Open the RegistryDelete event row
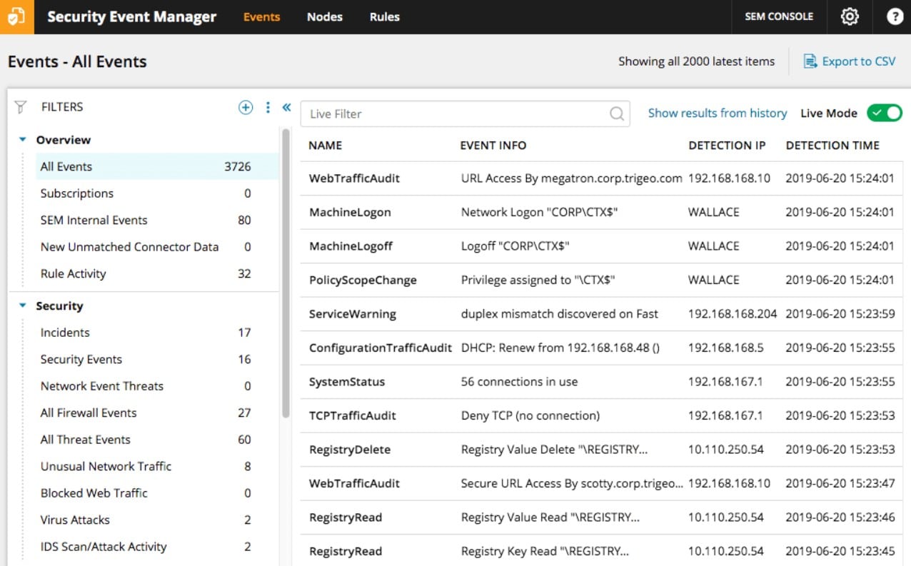Screen dimensions: 911x566 pyautogui.click(x=602, y=450)
